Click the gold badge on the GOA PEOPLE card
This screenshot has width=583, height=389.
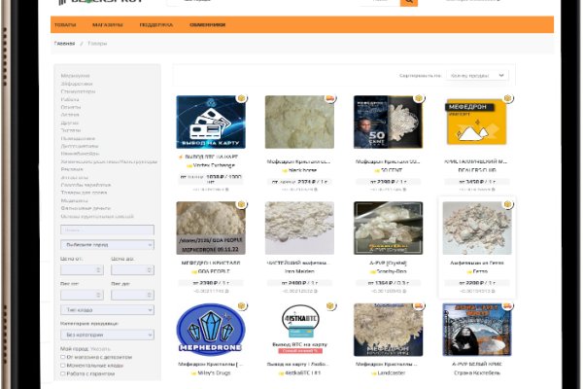click(x=242, y=204)
